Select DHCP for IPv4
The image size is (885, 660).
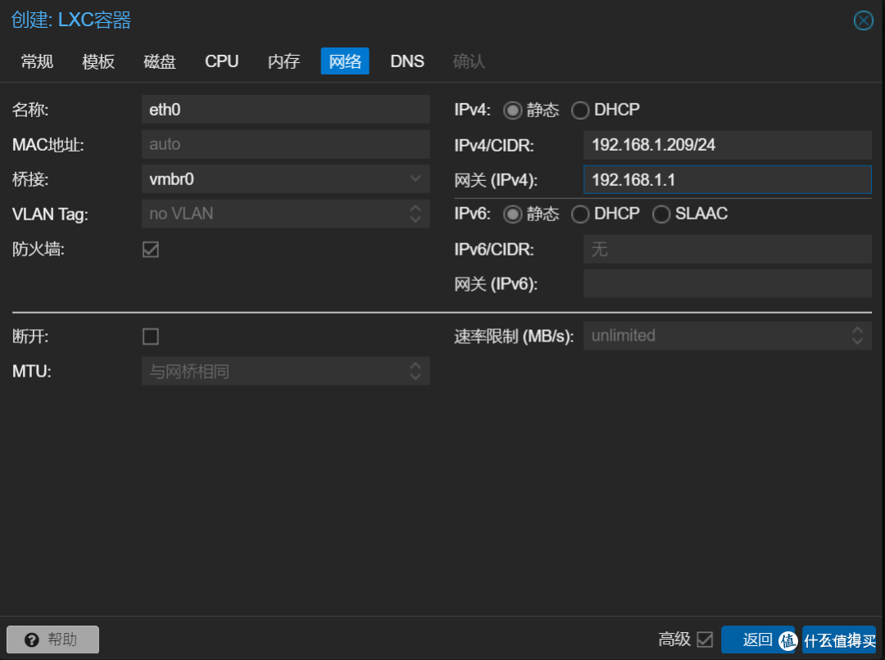click(x=581, y=111)
